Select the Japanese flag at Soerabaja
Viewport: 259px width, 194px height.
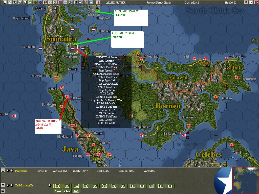(x=99, y=154)
